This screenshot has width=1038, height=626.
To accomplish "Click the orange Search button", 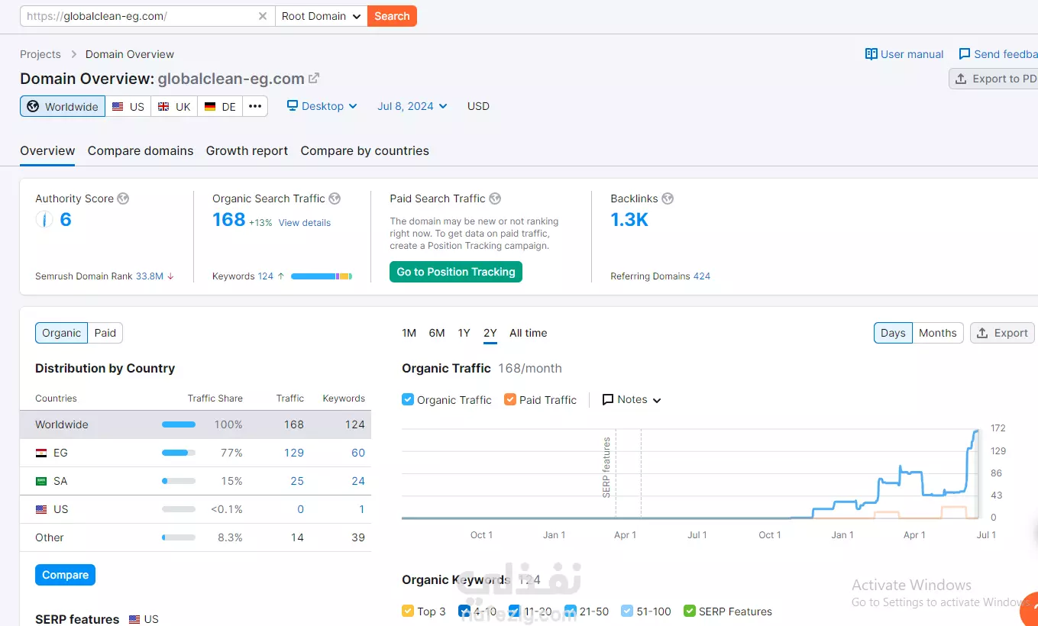I will pyautogui.click(x=392, y=16).
